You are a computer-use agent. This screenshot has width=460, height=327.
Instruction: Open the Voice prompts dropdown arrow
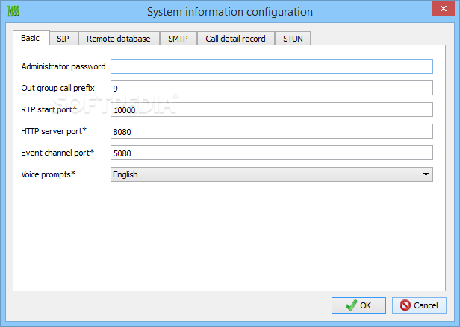click(x=426, y=174)
